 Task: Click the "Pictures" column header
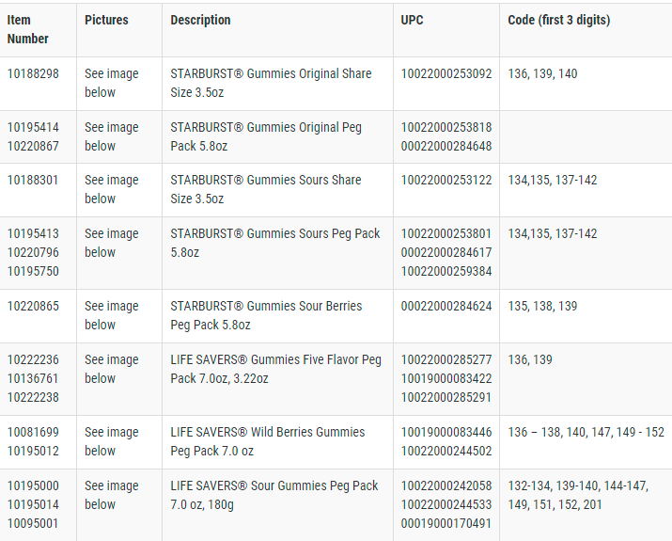pyautogui.click(x=106, y=20)
